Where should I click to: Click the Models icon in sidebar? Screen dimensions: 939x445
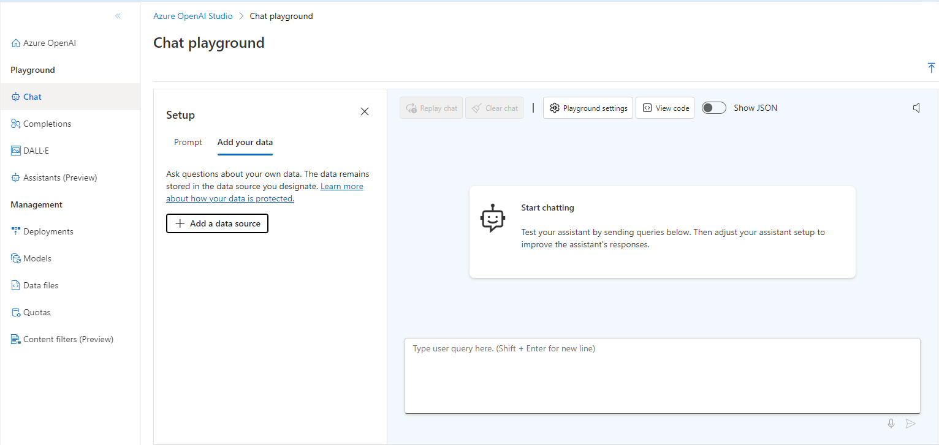click(16, 258)
